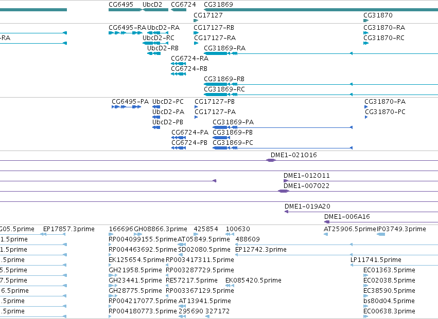Select transcript CG17127-RB
This screenshot has height=319, width=438.
point(214,28)
